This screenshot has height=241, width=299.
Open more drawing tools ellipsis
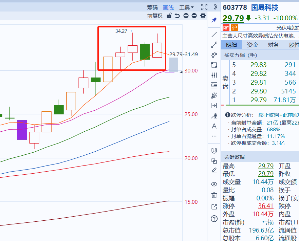tap(214, 136)
